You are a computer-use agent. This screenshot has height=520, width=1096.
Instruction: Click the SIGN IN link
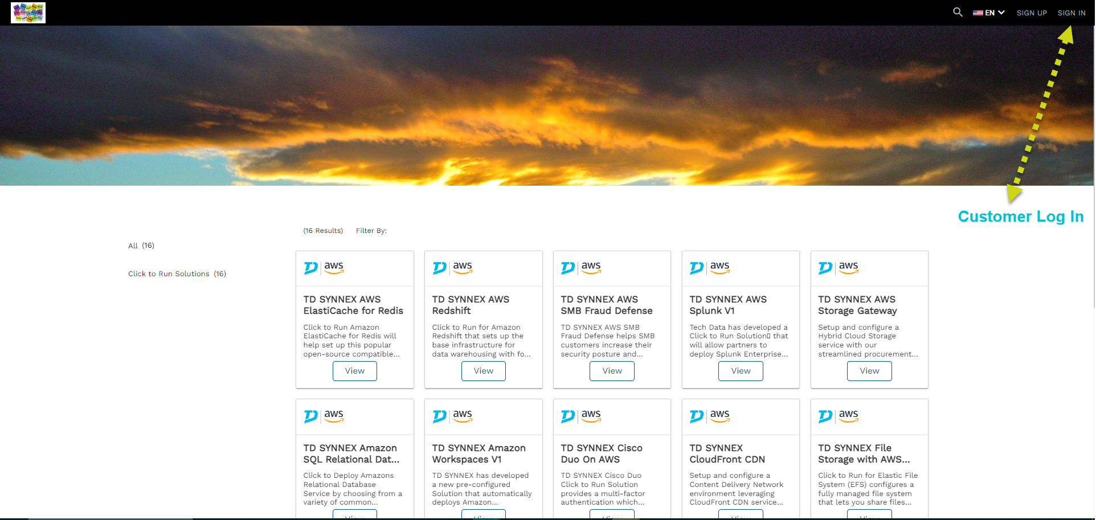(x=1072, y=13)
